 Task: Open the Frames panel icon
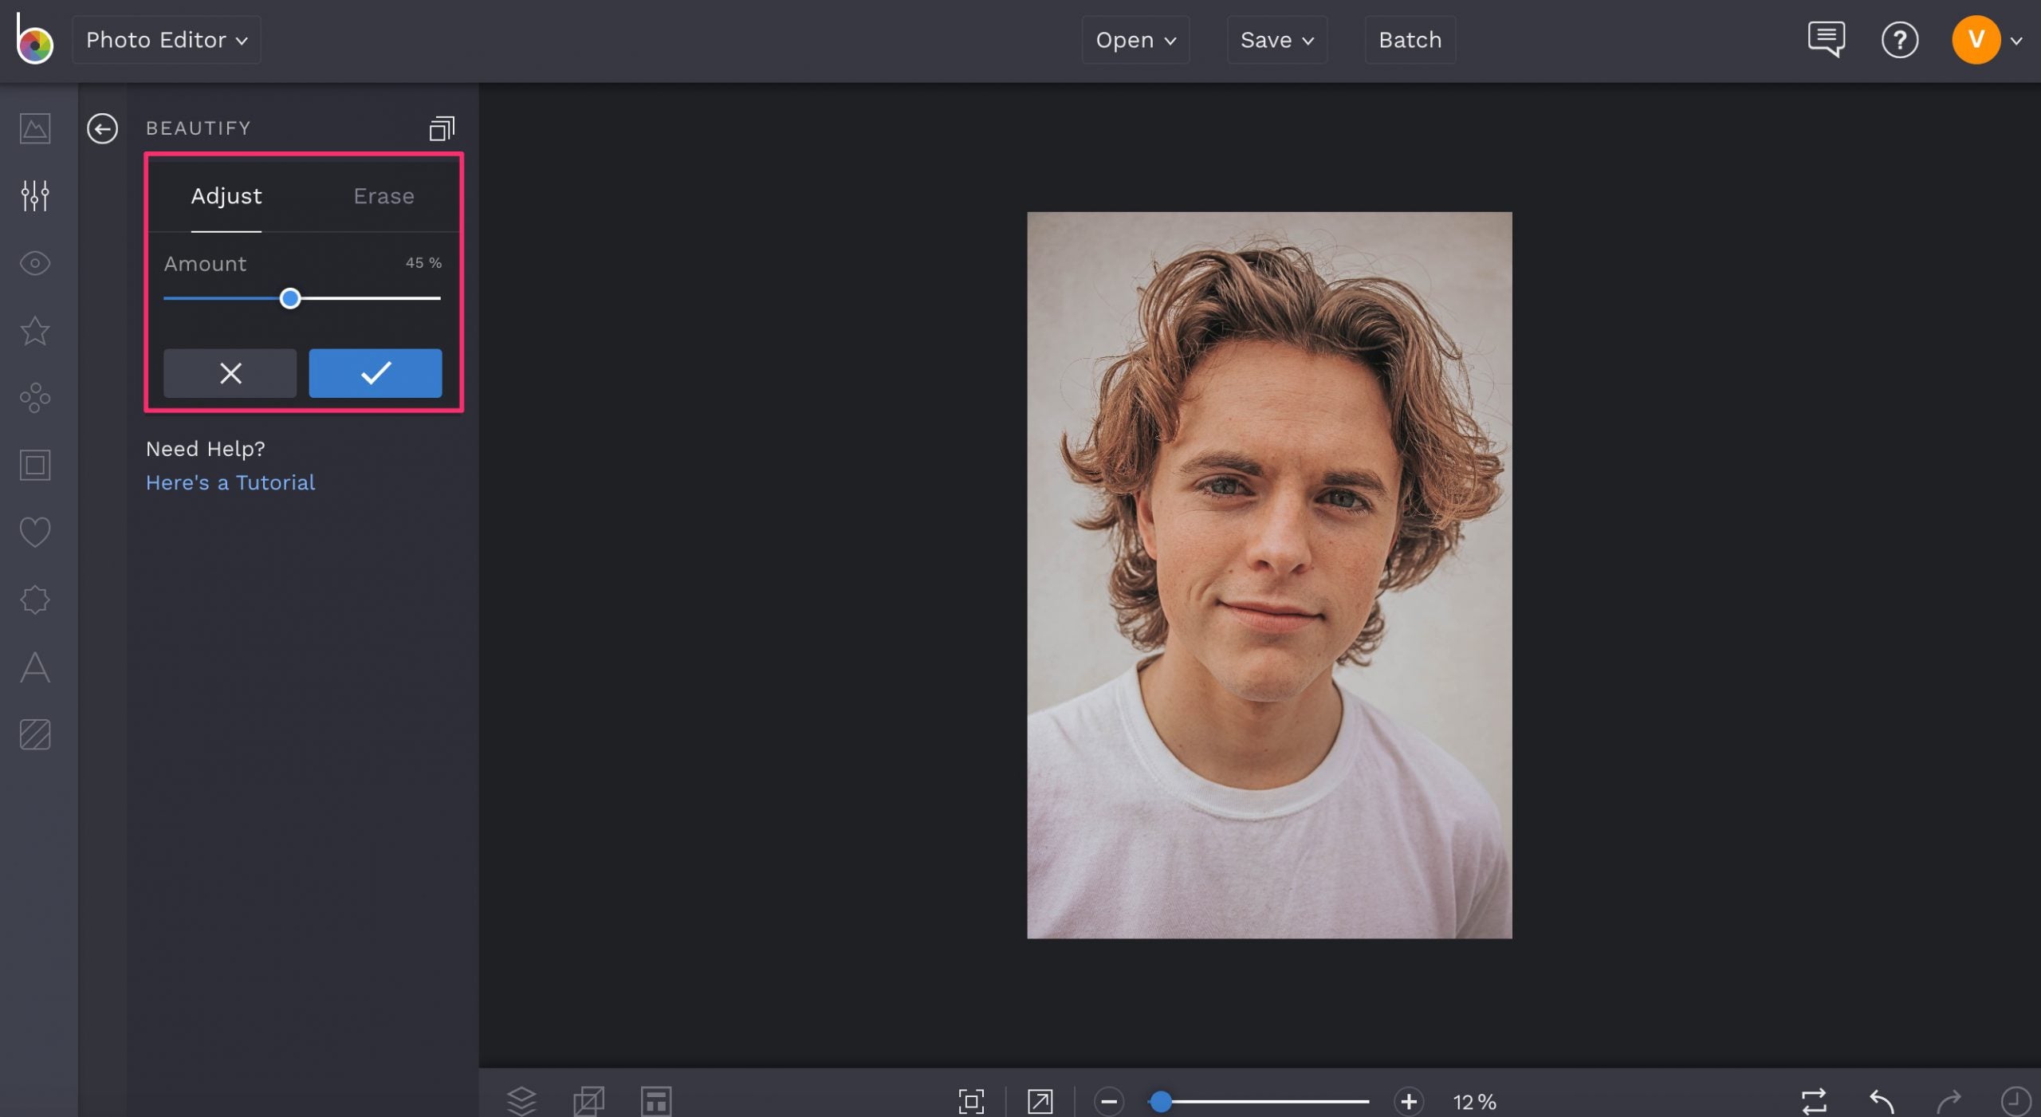click(33, 465)
